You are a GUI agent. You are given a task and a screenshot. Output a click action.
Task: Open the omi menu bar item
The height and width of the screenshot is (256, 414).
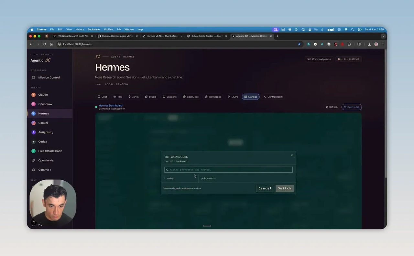331,29
